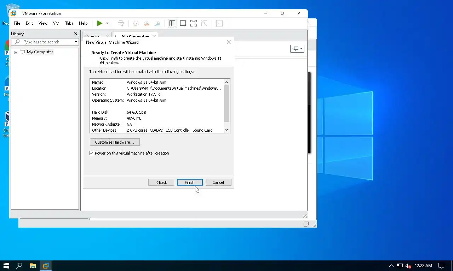
Task: Click the settings list scroll down arrow
Action: click(227, 130)
